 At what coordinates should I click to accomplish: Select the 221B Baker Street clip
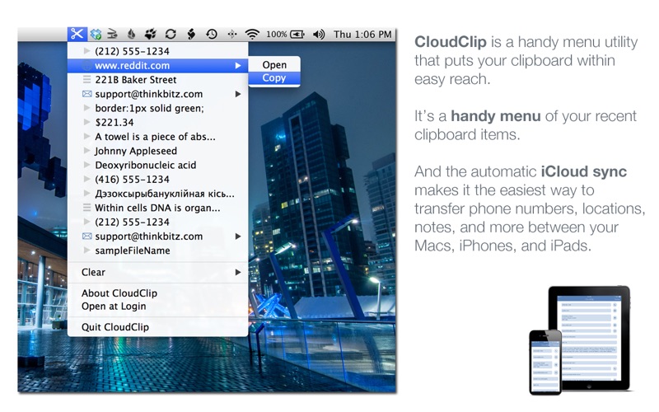(135, 80)
